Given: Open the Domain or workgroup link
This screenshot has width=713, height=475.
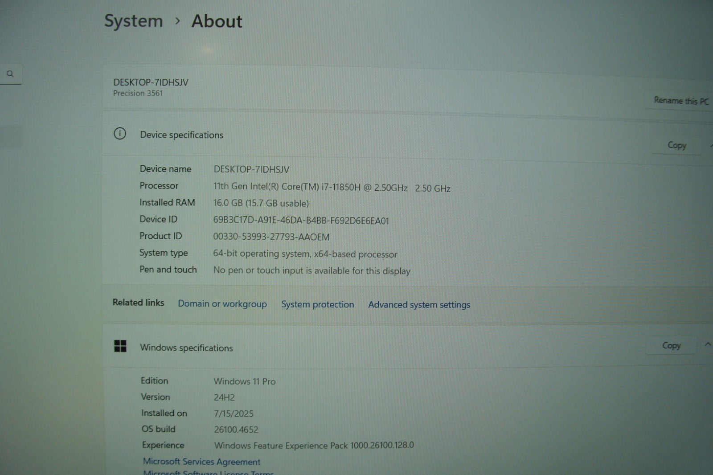Looking at the screenshot, I should click(x=222, y=304).
